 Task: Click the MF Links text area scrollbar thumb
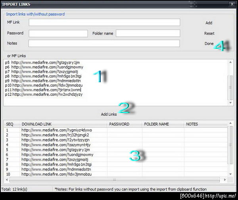point(230,87)
